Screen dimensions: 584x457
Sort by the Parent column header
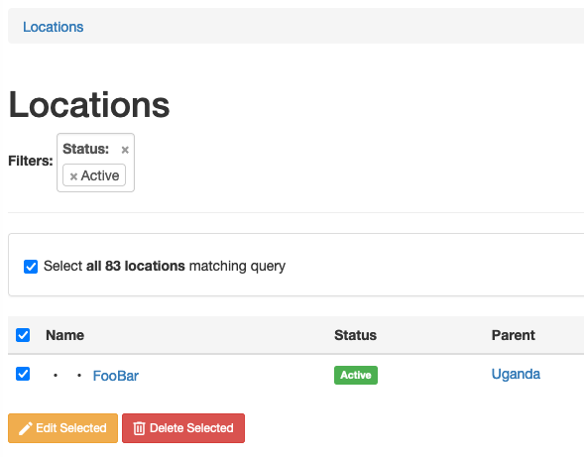[514, 335]
